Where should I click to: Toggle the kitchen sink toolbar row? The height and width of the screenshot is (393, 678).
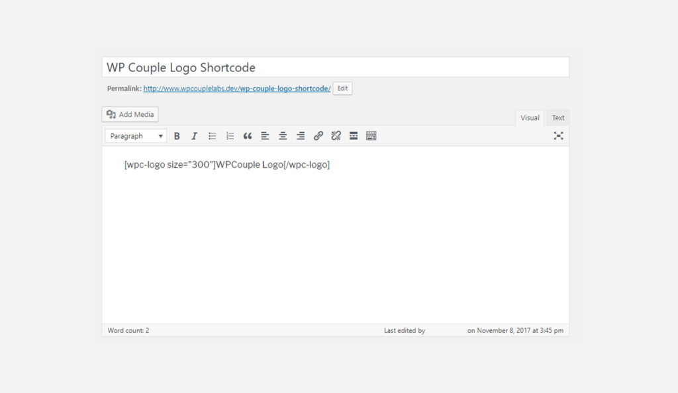click(371, 135)
